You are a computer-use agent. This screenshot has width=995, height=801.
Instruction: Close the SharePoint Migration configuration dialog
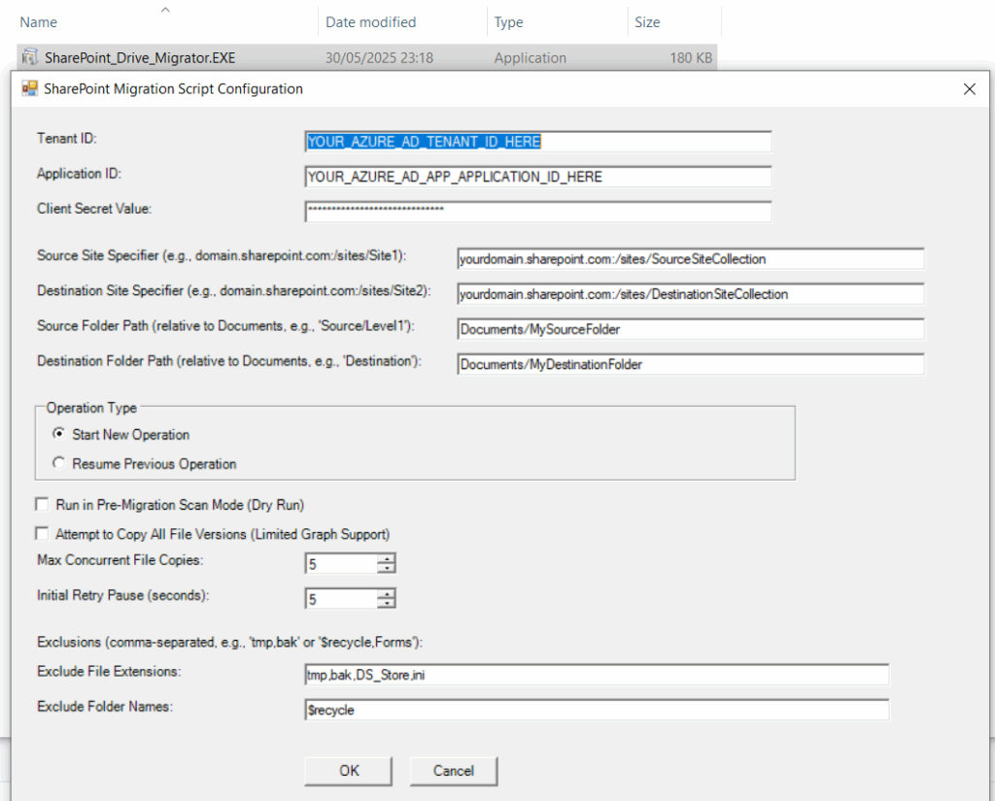click(x=969, y=89)
